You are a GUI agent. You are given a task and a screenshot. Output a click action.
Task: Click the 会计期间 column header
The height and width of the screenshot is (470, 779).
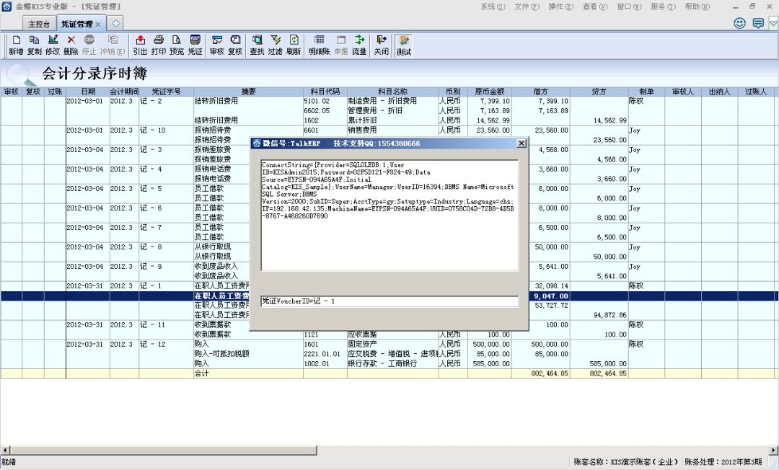(x=124, y=92)
